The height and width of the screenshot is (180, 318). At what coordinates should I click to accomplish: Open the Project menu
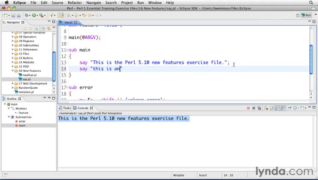[x=127, y=3]
